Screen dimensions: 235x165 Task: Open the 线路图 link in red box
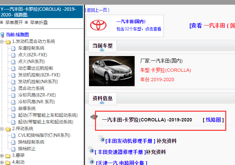coord(213,120)
